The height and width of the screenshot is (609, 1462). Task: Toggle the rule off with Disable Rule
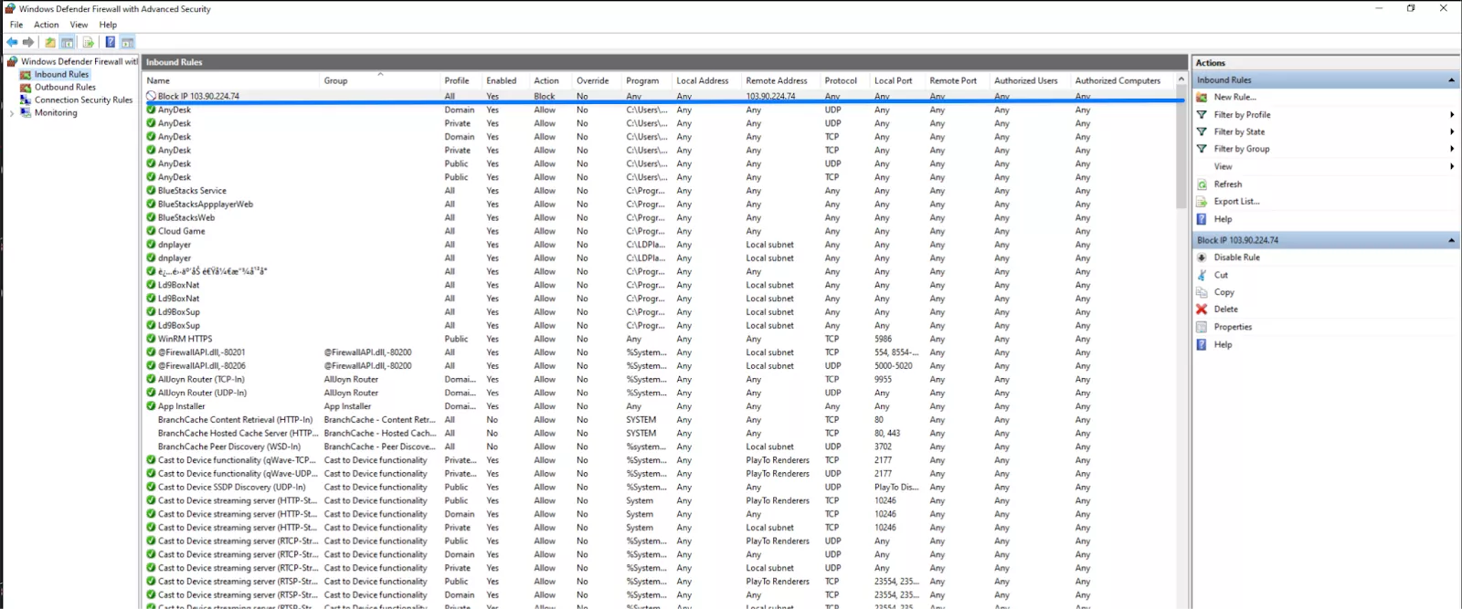coord(1236,257)
